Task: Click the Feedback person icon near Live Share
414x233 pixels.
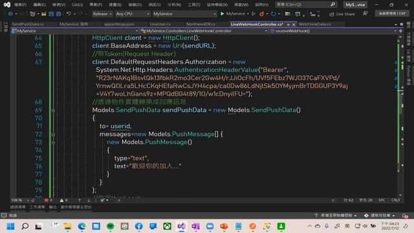Action: (x=365, y=14)
